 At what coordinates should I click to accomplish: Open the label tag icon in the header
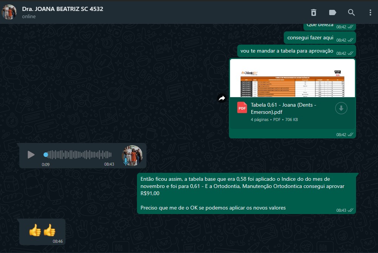click(333, 12)
